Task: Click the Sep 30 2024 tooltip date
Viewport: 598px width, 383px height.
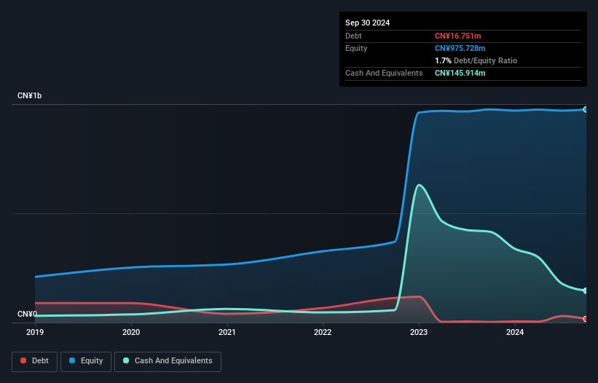Action: [x=367, y=23]
